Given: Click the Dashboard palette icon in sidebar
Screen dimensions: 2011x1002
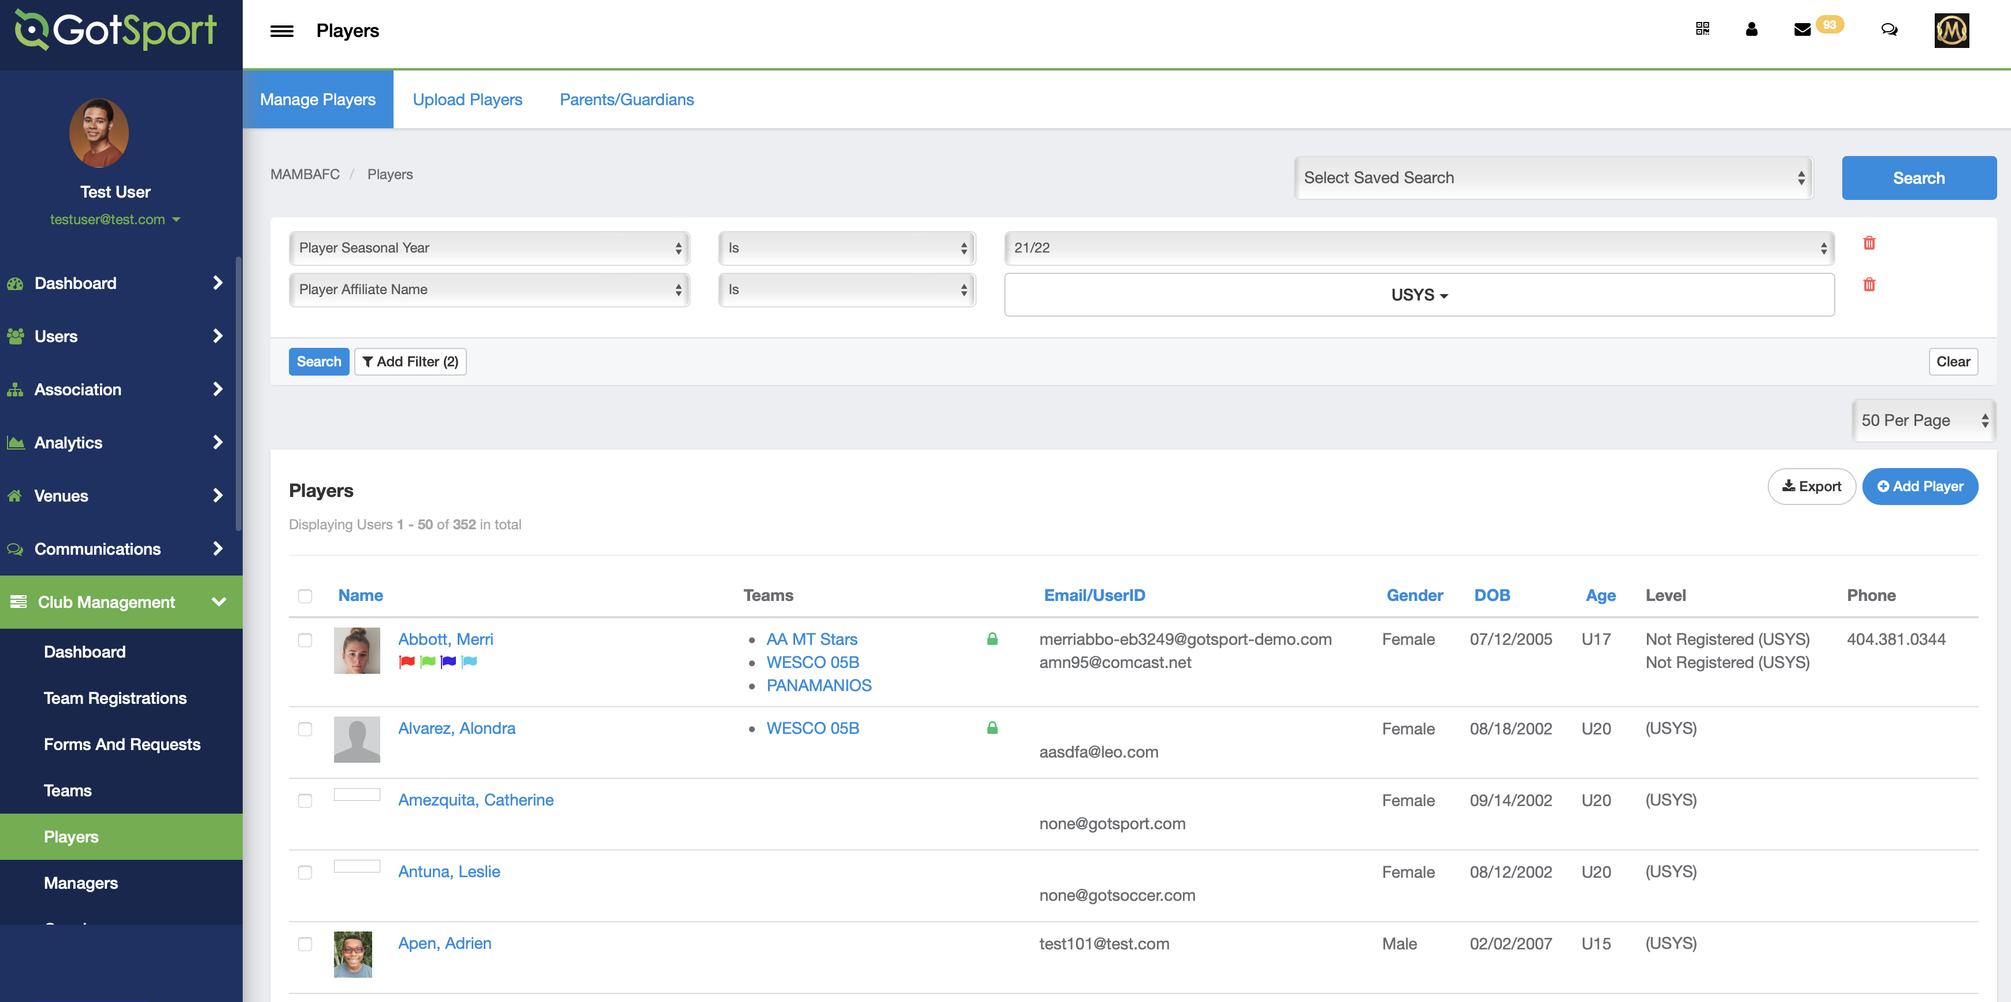Looking at the screenshot, I should tap(16, 283).
